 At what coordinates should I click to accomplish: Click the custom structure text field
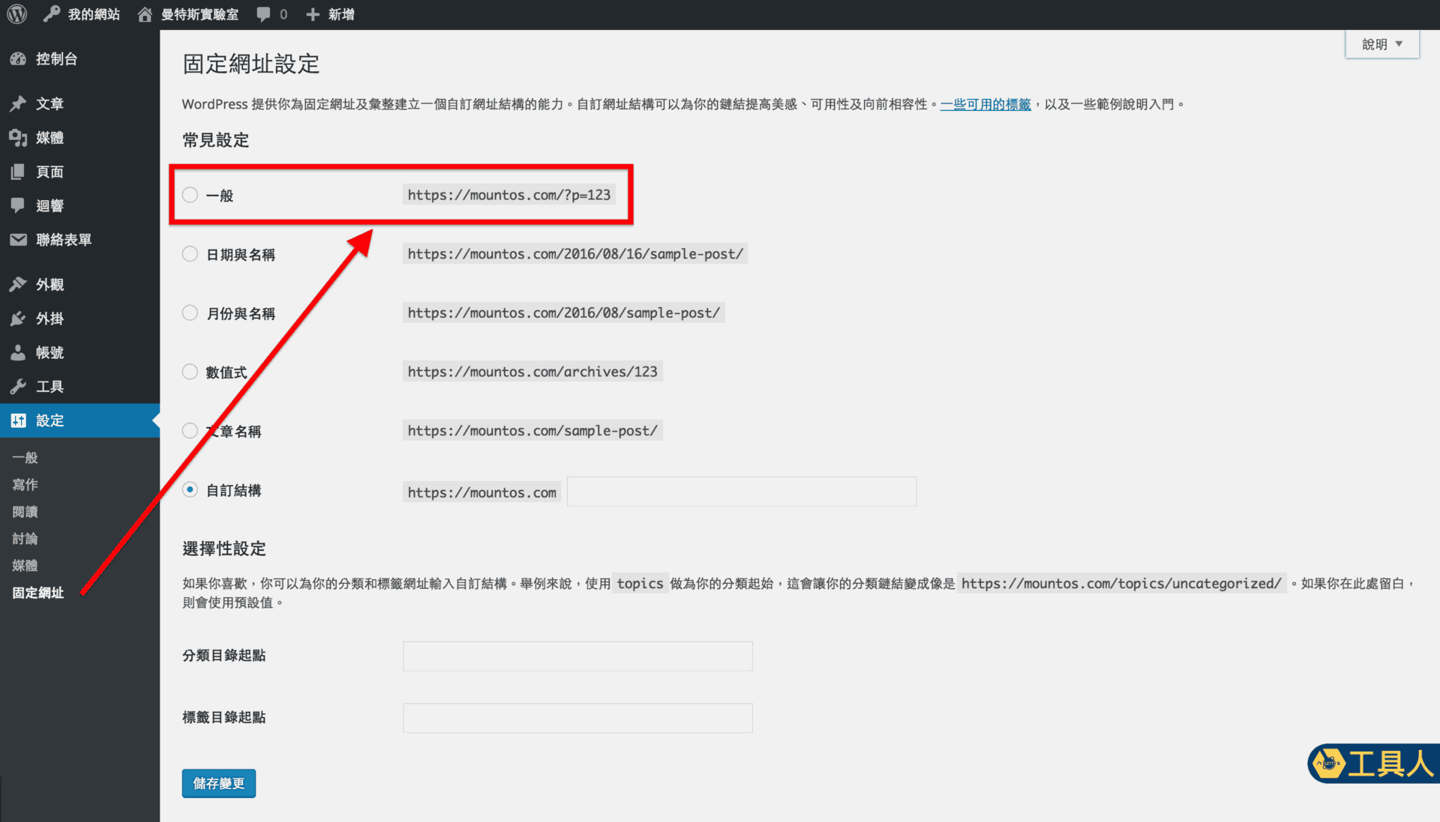coord(742,492)
